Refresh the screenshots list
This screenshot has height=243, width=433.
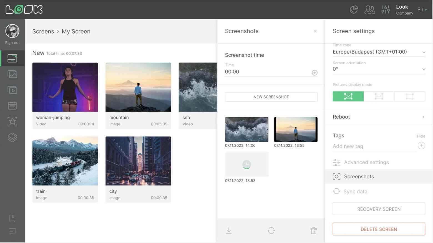point(271,230)
